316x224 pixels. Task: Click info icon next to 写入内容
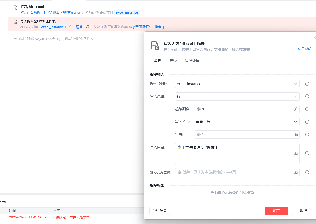point(307,153)
